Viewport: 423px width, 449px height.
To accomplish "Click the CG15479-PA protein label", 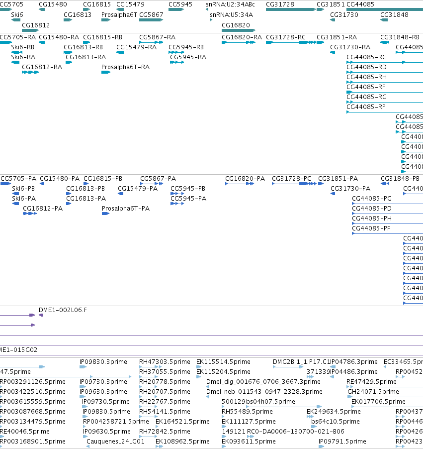I will click(x=138, y=189).
